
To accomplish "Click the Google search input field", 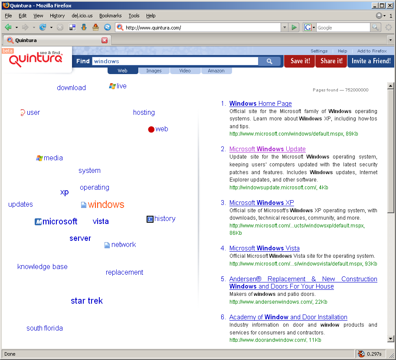I will tap(343, 27).
